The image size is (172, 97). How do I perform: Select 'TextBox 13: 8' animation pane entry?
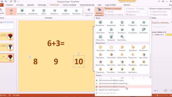point(159,35)
